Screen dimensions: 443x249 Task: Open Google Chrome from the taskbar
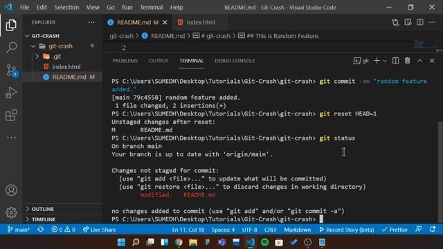(x=179, y=242)
